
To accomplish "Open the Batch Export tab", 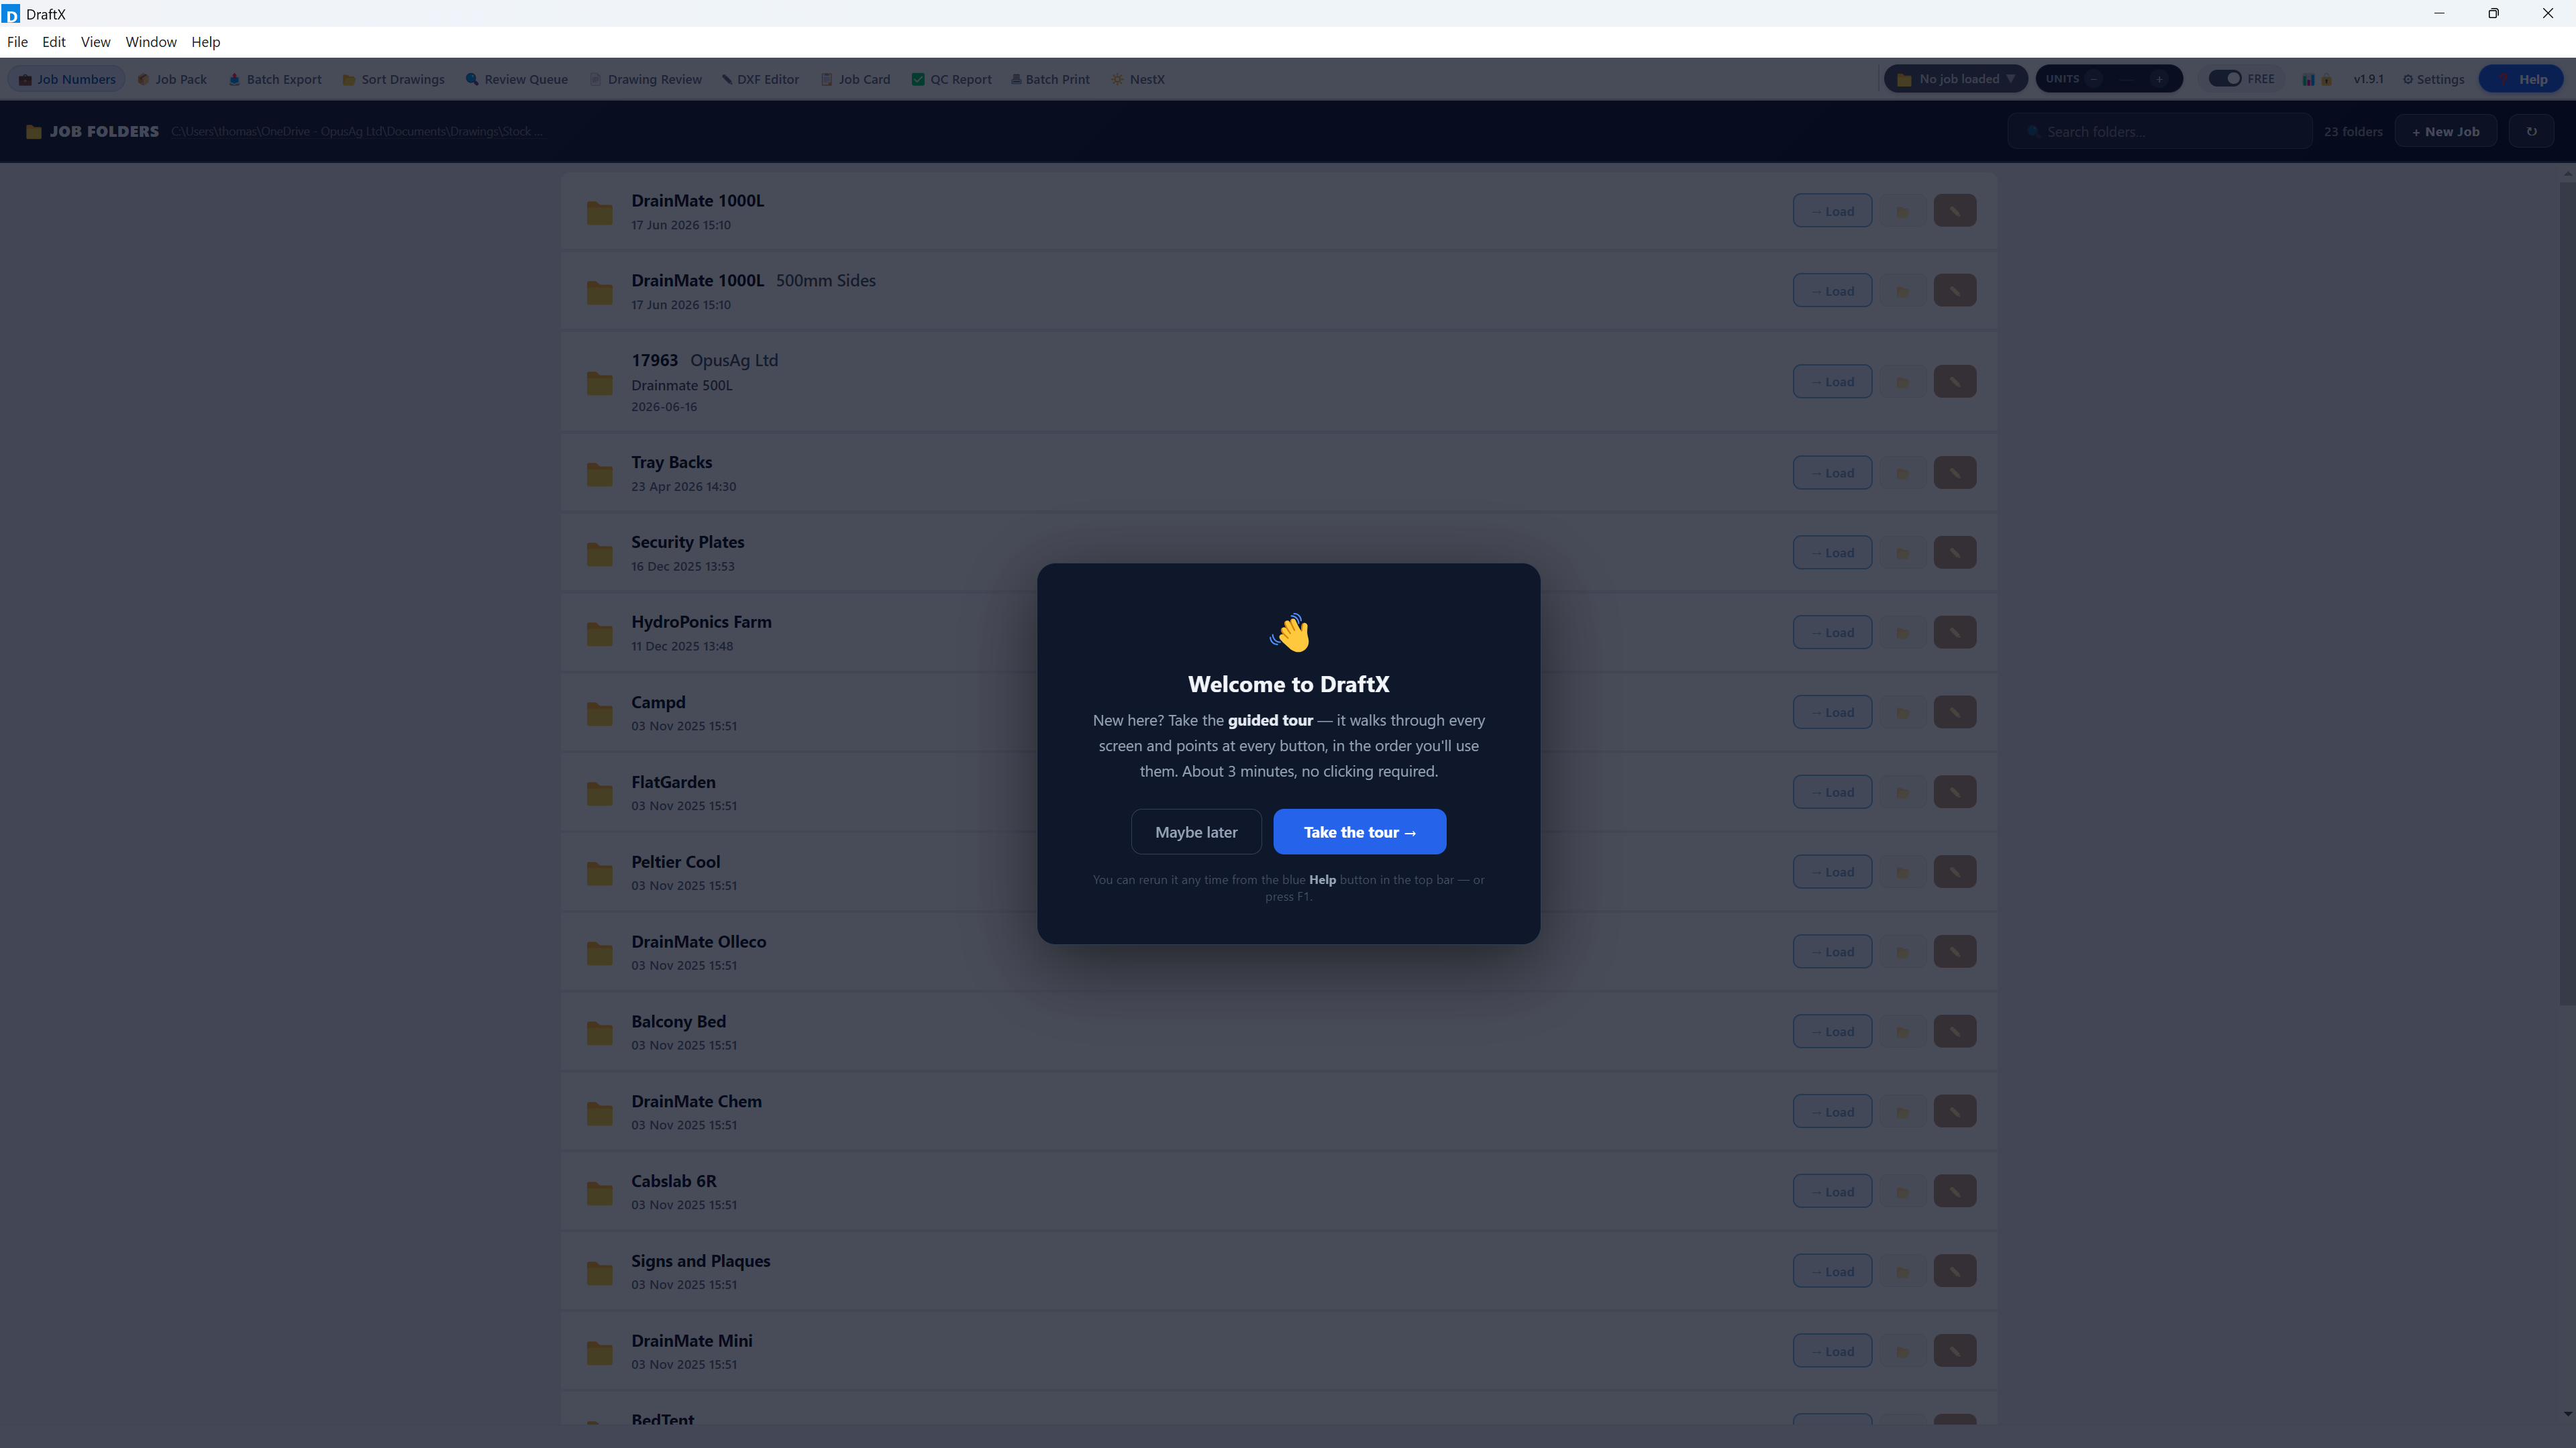I will click(x=275, y=79).
